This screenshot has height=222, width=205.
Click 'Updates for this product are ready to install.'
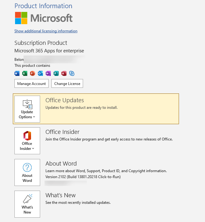point(81,108)
